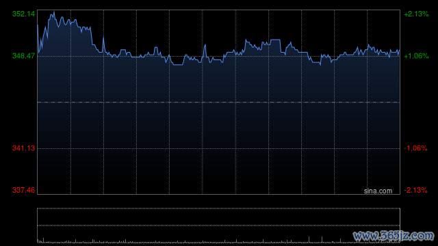
Task: Click the 348.47 price axis label
Action: tap(24, 56)
